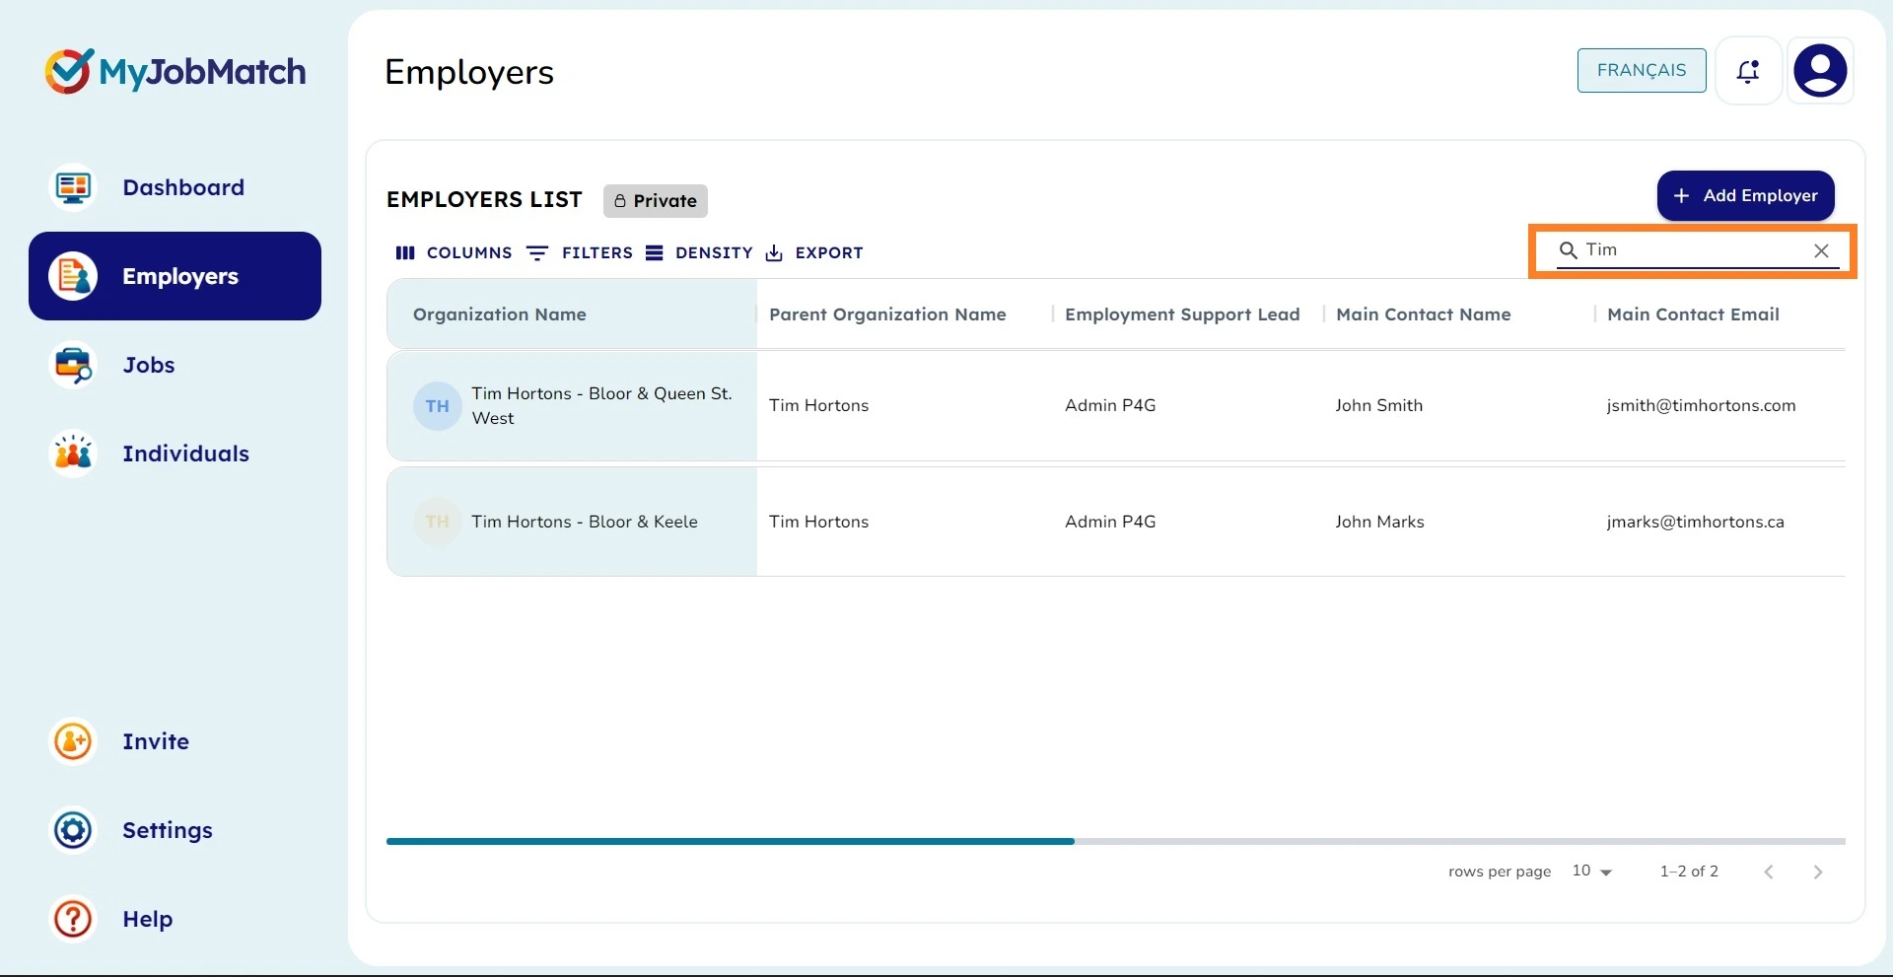Screen dimensions: 1893x977
Task: Open the FILTERS panel
Action: tap(580, 252)
